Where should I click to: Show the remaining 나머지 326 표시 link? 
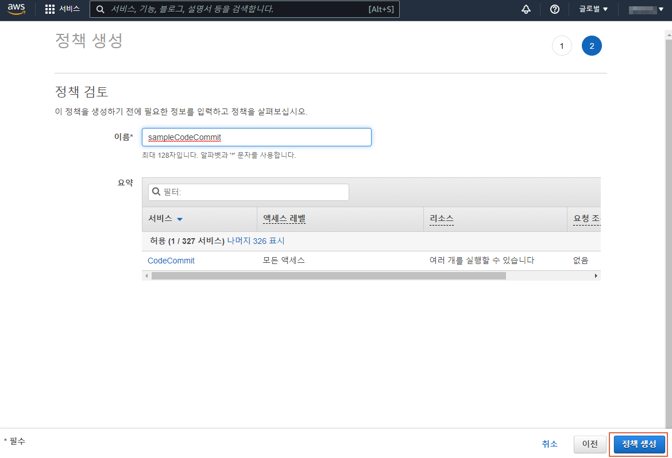(256, 241)
